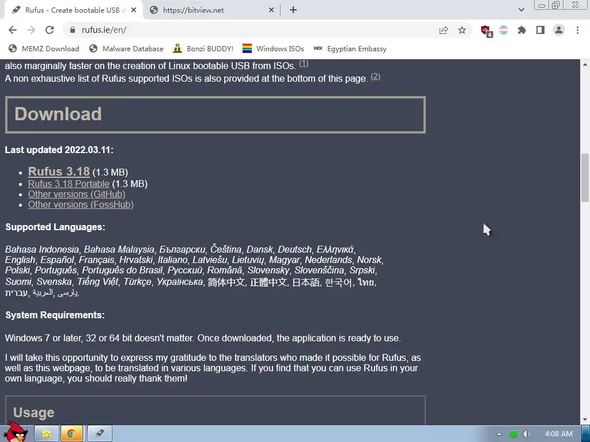Viewport: 590px width, 442px height.
Task: Bookmark this page with the star
Action: 462,30
